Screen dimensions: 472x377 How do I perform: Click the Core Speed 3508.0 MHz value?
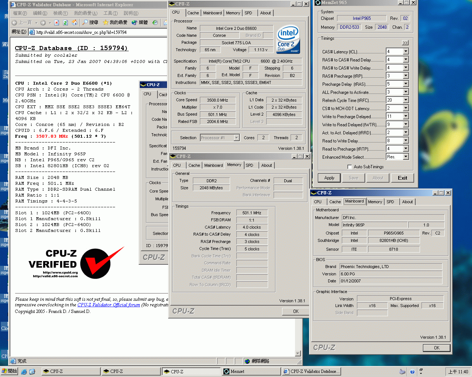pos(218,100)
